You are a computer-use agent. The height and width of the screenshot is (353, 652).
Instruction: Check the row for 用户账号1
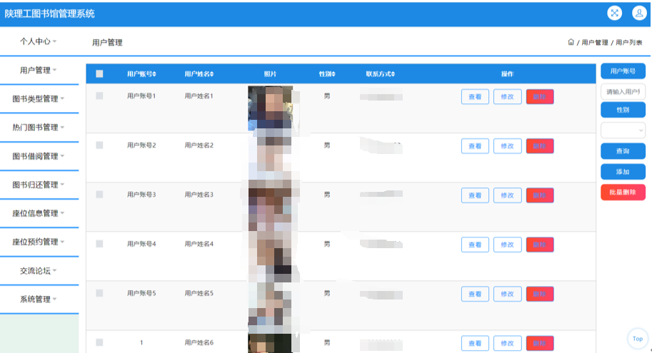pyautogui.click(x=99, y=96)
